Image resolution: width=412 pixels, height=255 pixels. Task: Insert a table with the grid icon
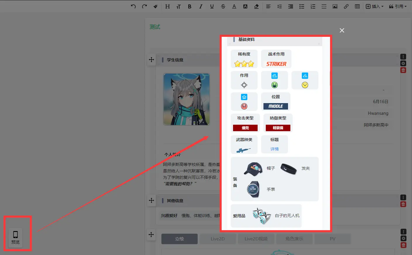[357, 6]
